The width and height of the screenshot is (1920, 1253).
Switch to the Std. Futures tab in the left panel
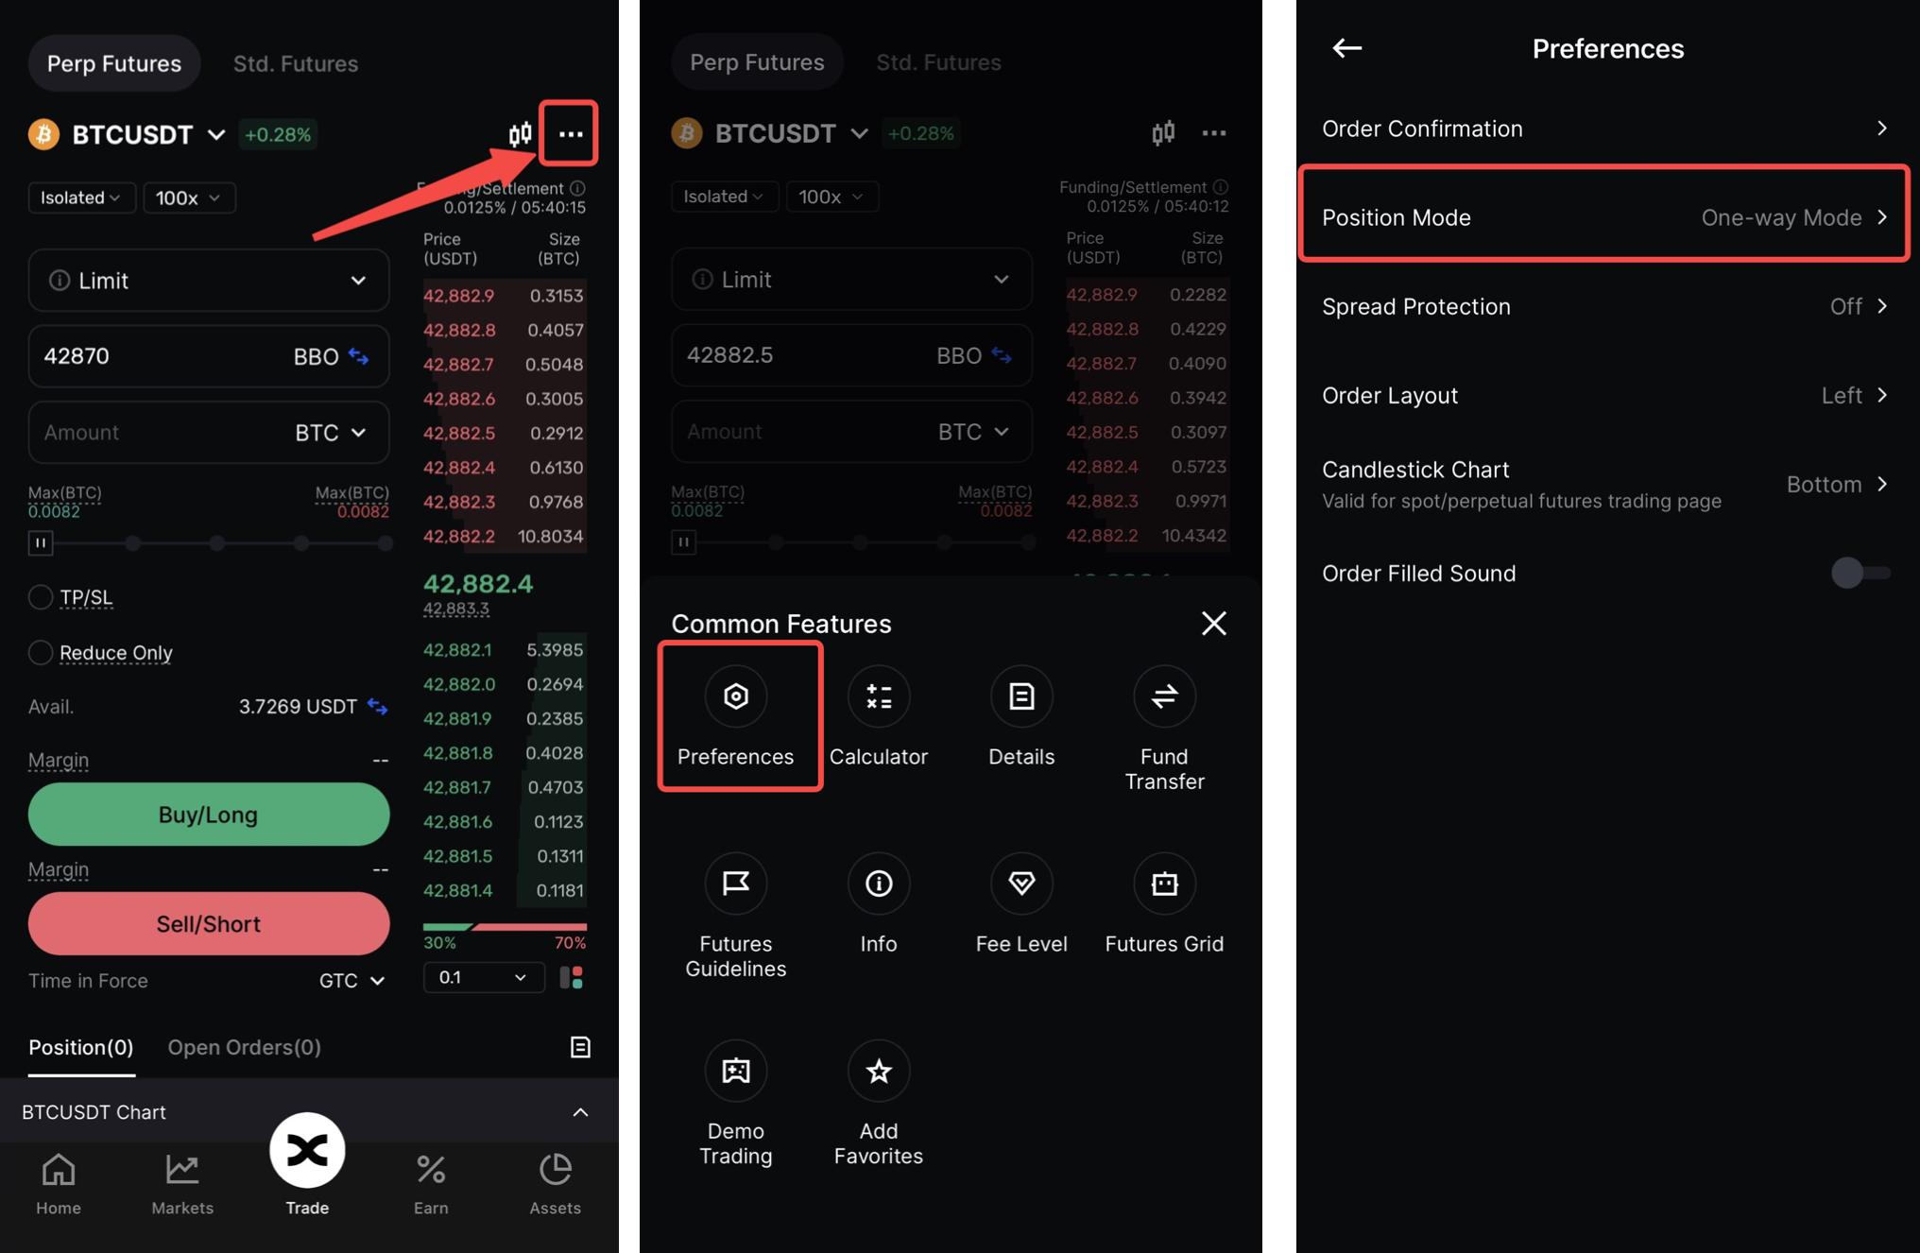coord(296,63)
